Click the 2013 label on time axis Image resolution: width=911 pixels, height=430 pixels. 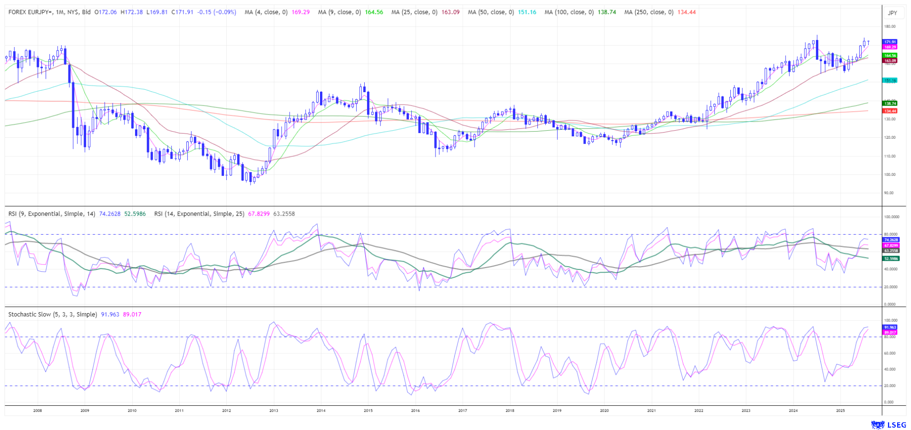pyautogui.click(x=273, y=411)
